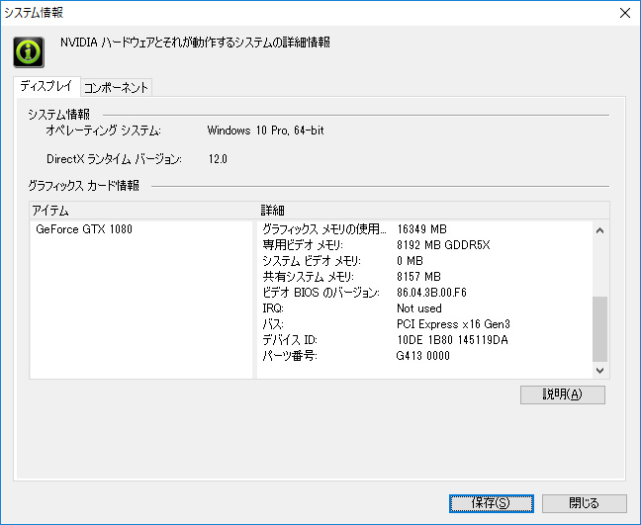Select the 専用ビデオ メモリ row

(425, 245)
